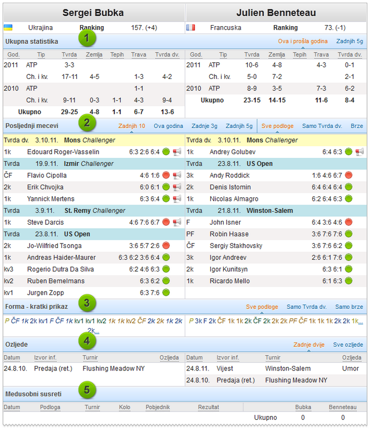The width and height of the screenshot is (370, 431).
Task: Show 'Zadnje dvije' injuries
Action: [x=309, y=345]
